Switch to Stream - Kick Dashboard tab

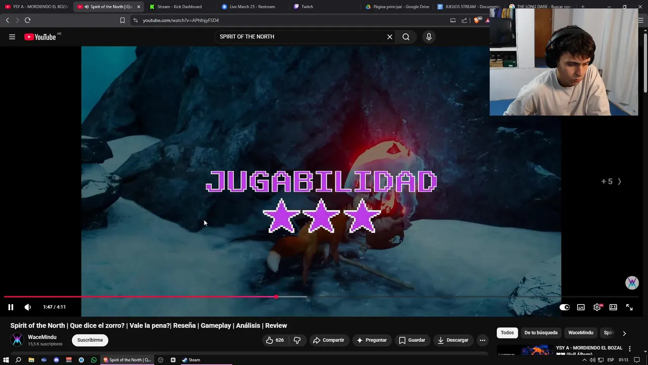pyautogui.click(x=180, y=7)
